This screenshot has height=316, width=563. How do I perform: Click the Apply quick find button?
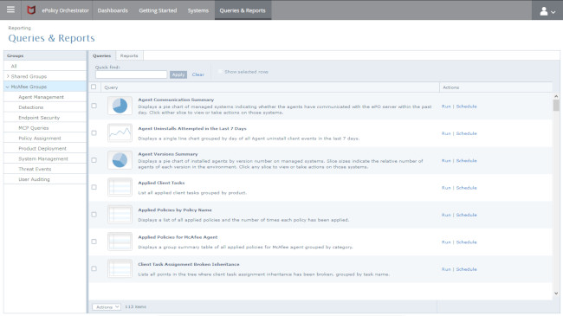[178, 74]
